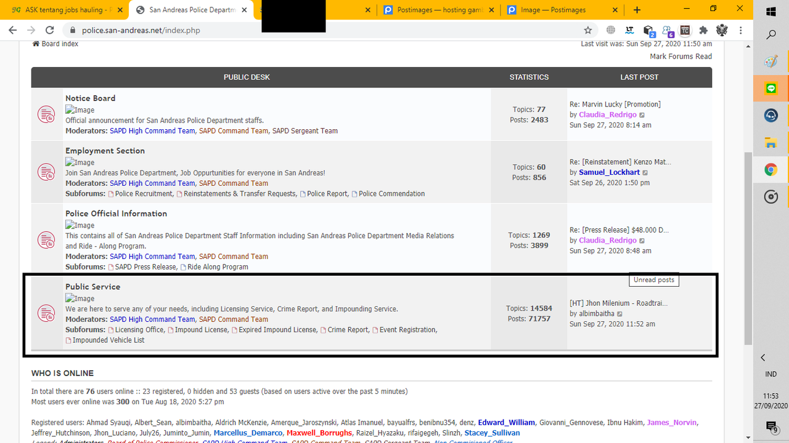
Task: Expand the hidden system tray icons
Action: [763, 357]
